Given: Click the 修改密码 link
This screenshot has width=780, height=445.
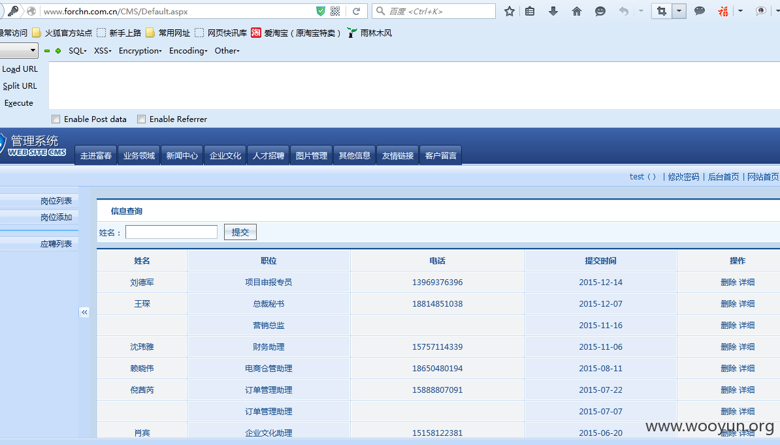Looking at the screenshot, I should tap(683, 177).
